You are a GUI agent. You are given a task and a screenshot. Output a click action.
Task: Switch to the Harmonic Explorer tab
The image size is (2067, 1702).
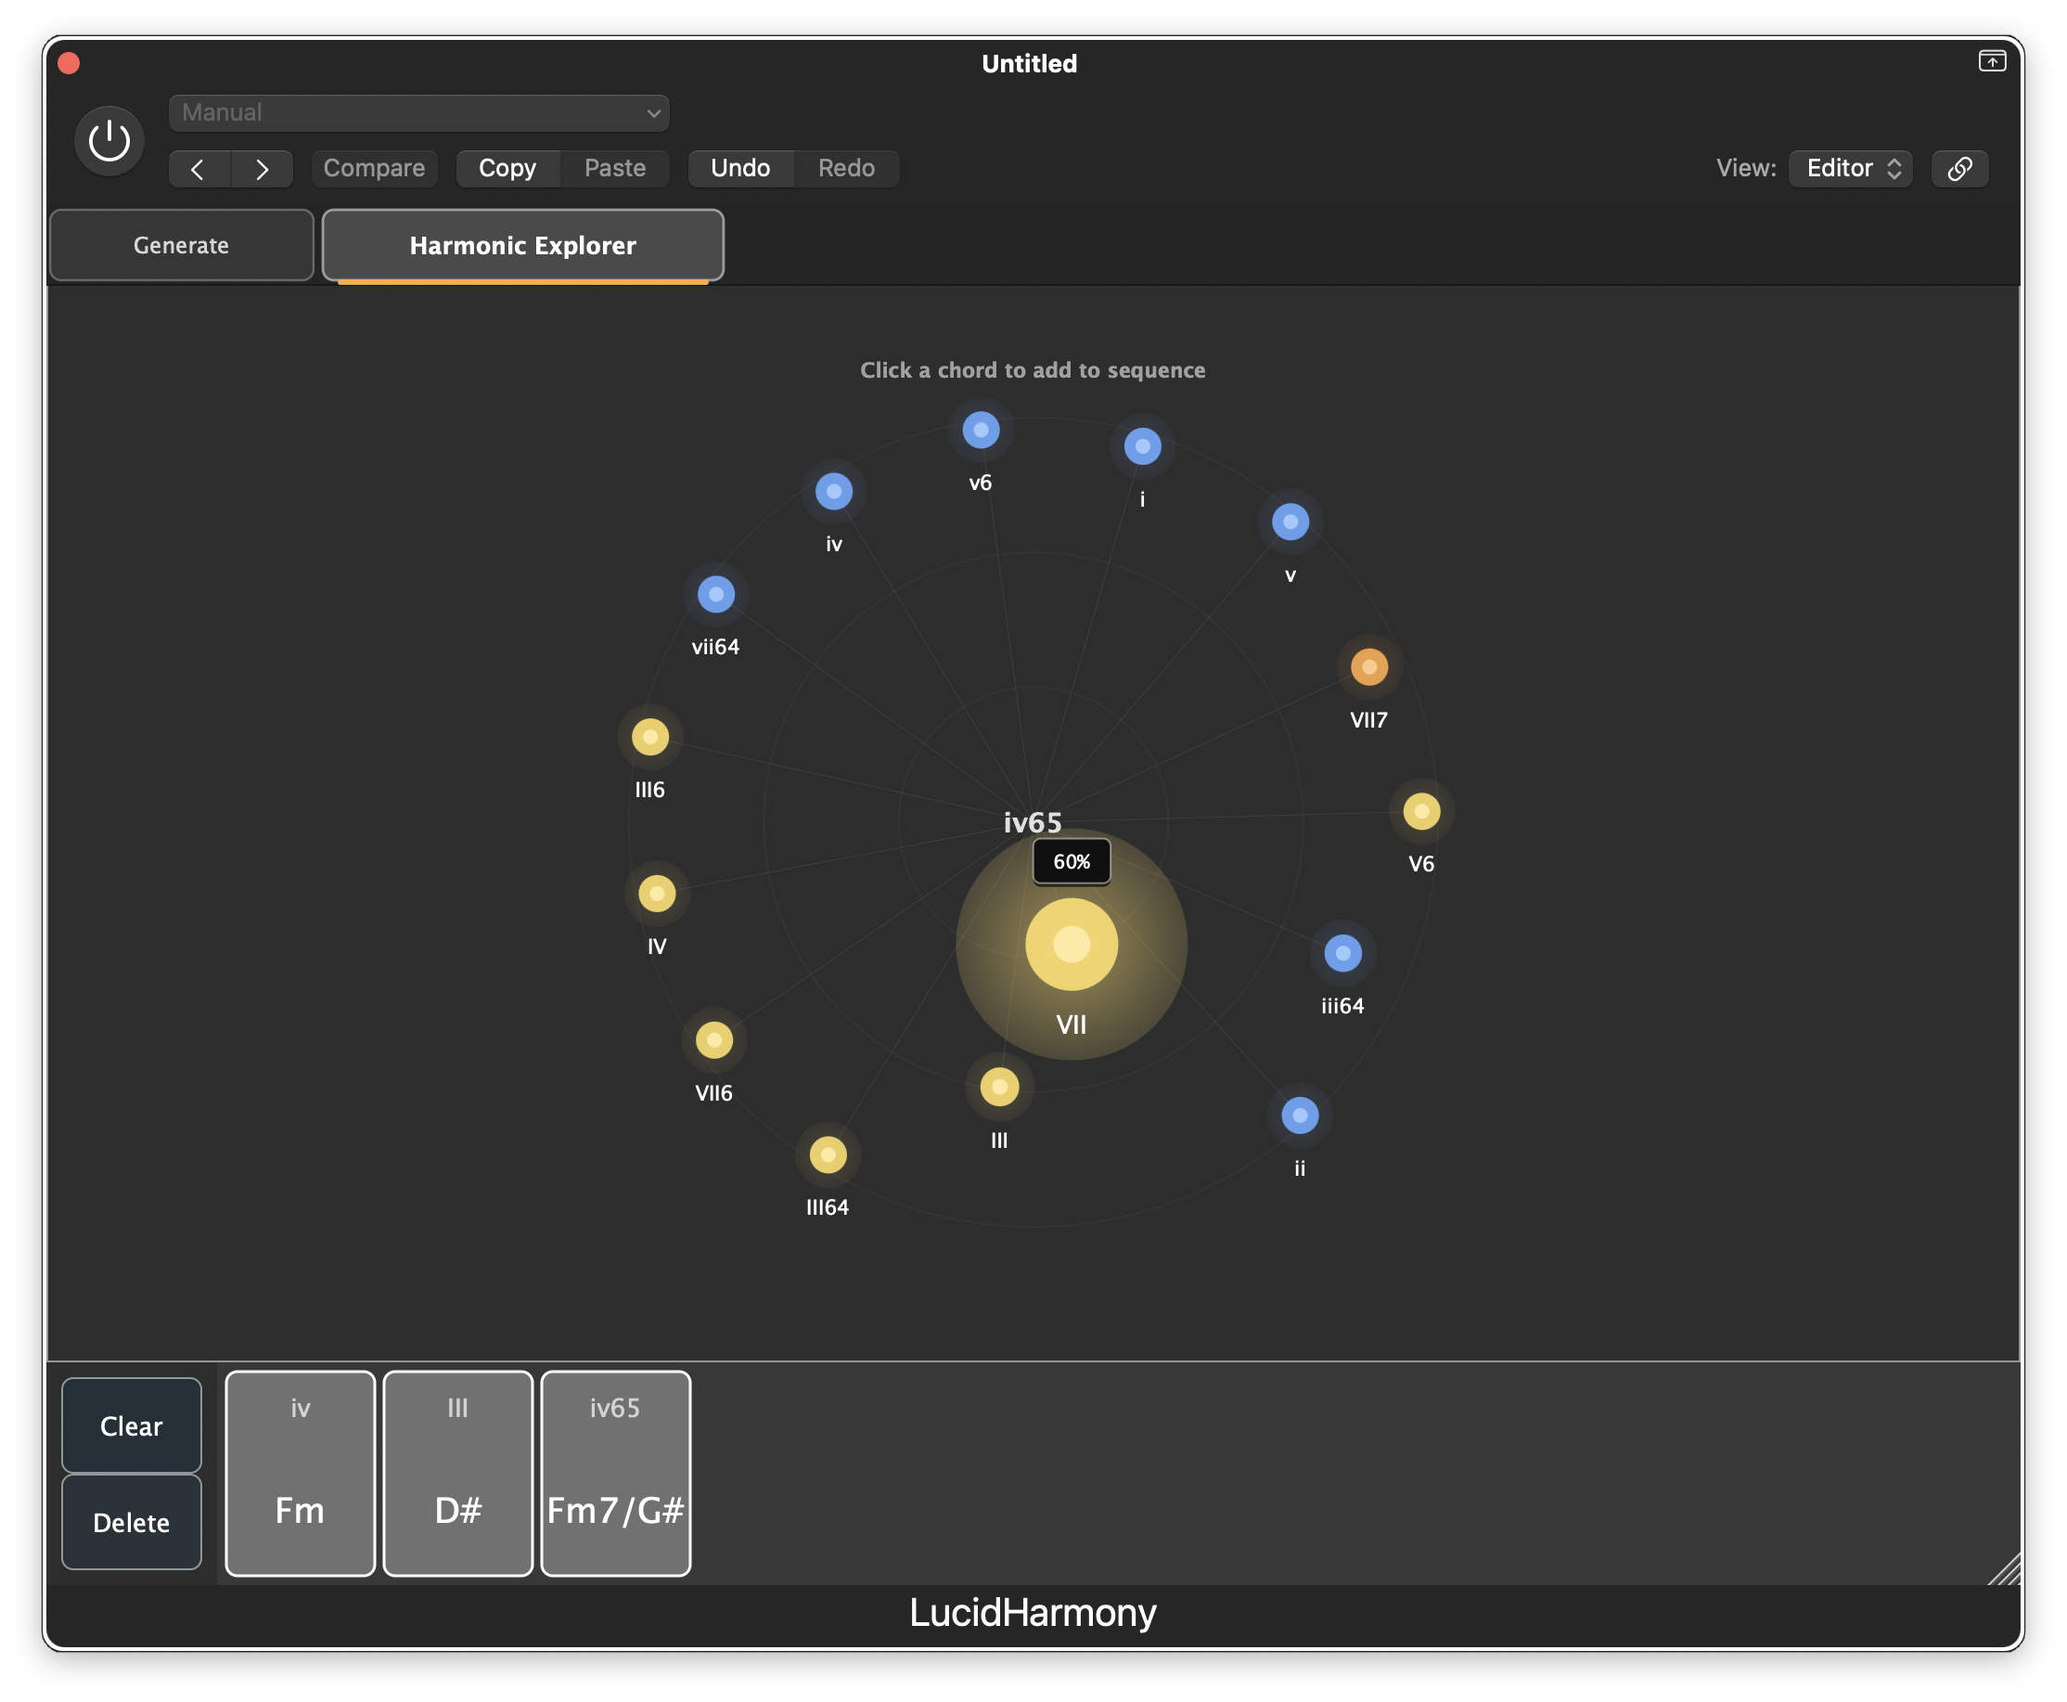(x=523, y=245)
